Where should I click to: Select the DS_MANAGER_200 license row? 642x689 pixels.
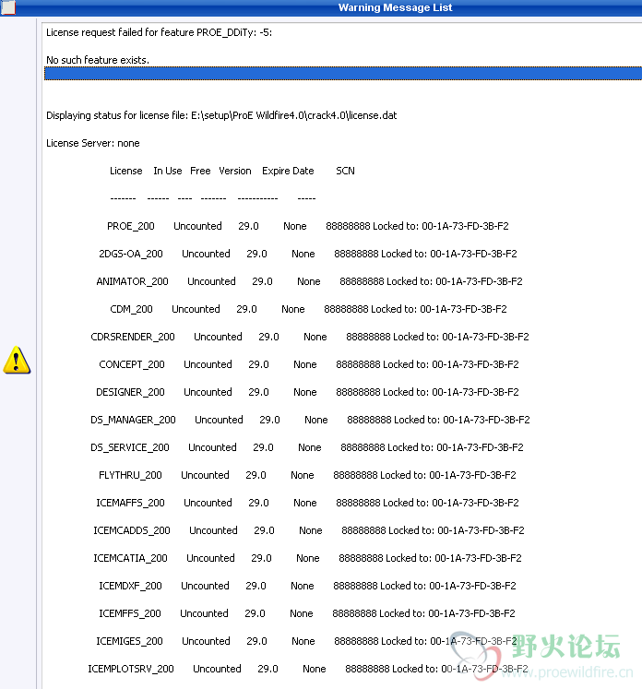pyautogui.click(x=310, y=420)
